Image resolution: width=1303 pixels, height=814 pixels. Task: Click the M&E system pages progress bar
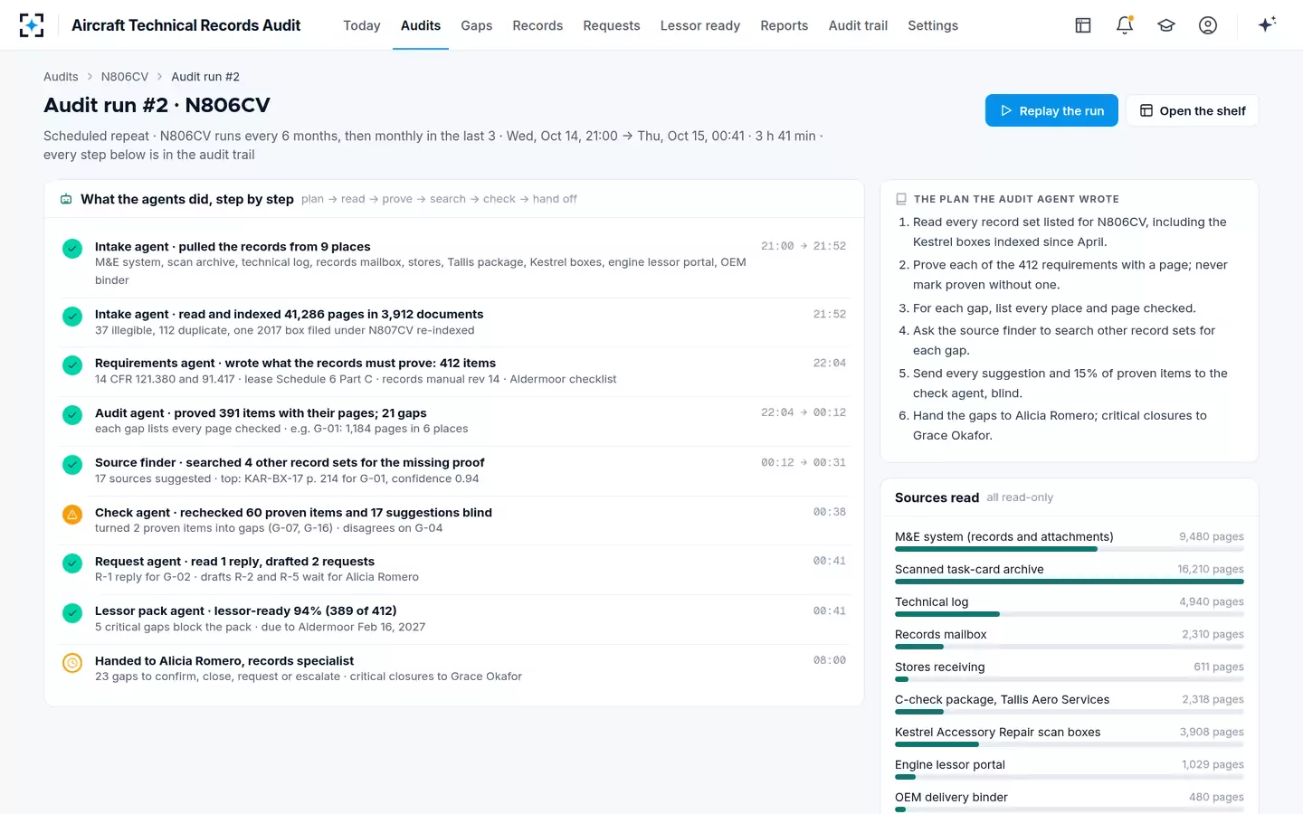1070,549
